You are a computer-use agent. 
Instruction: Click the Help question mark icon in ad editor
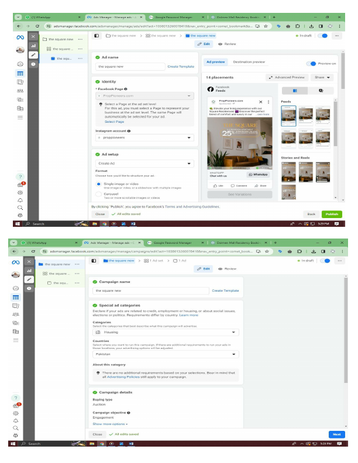coord(20,177)
